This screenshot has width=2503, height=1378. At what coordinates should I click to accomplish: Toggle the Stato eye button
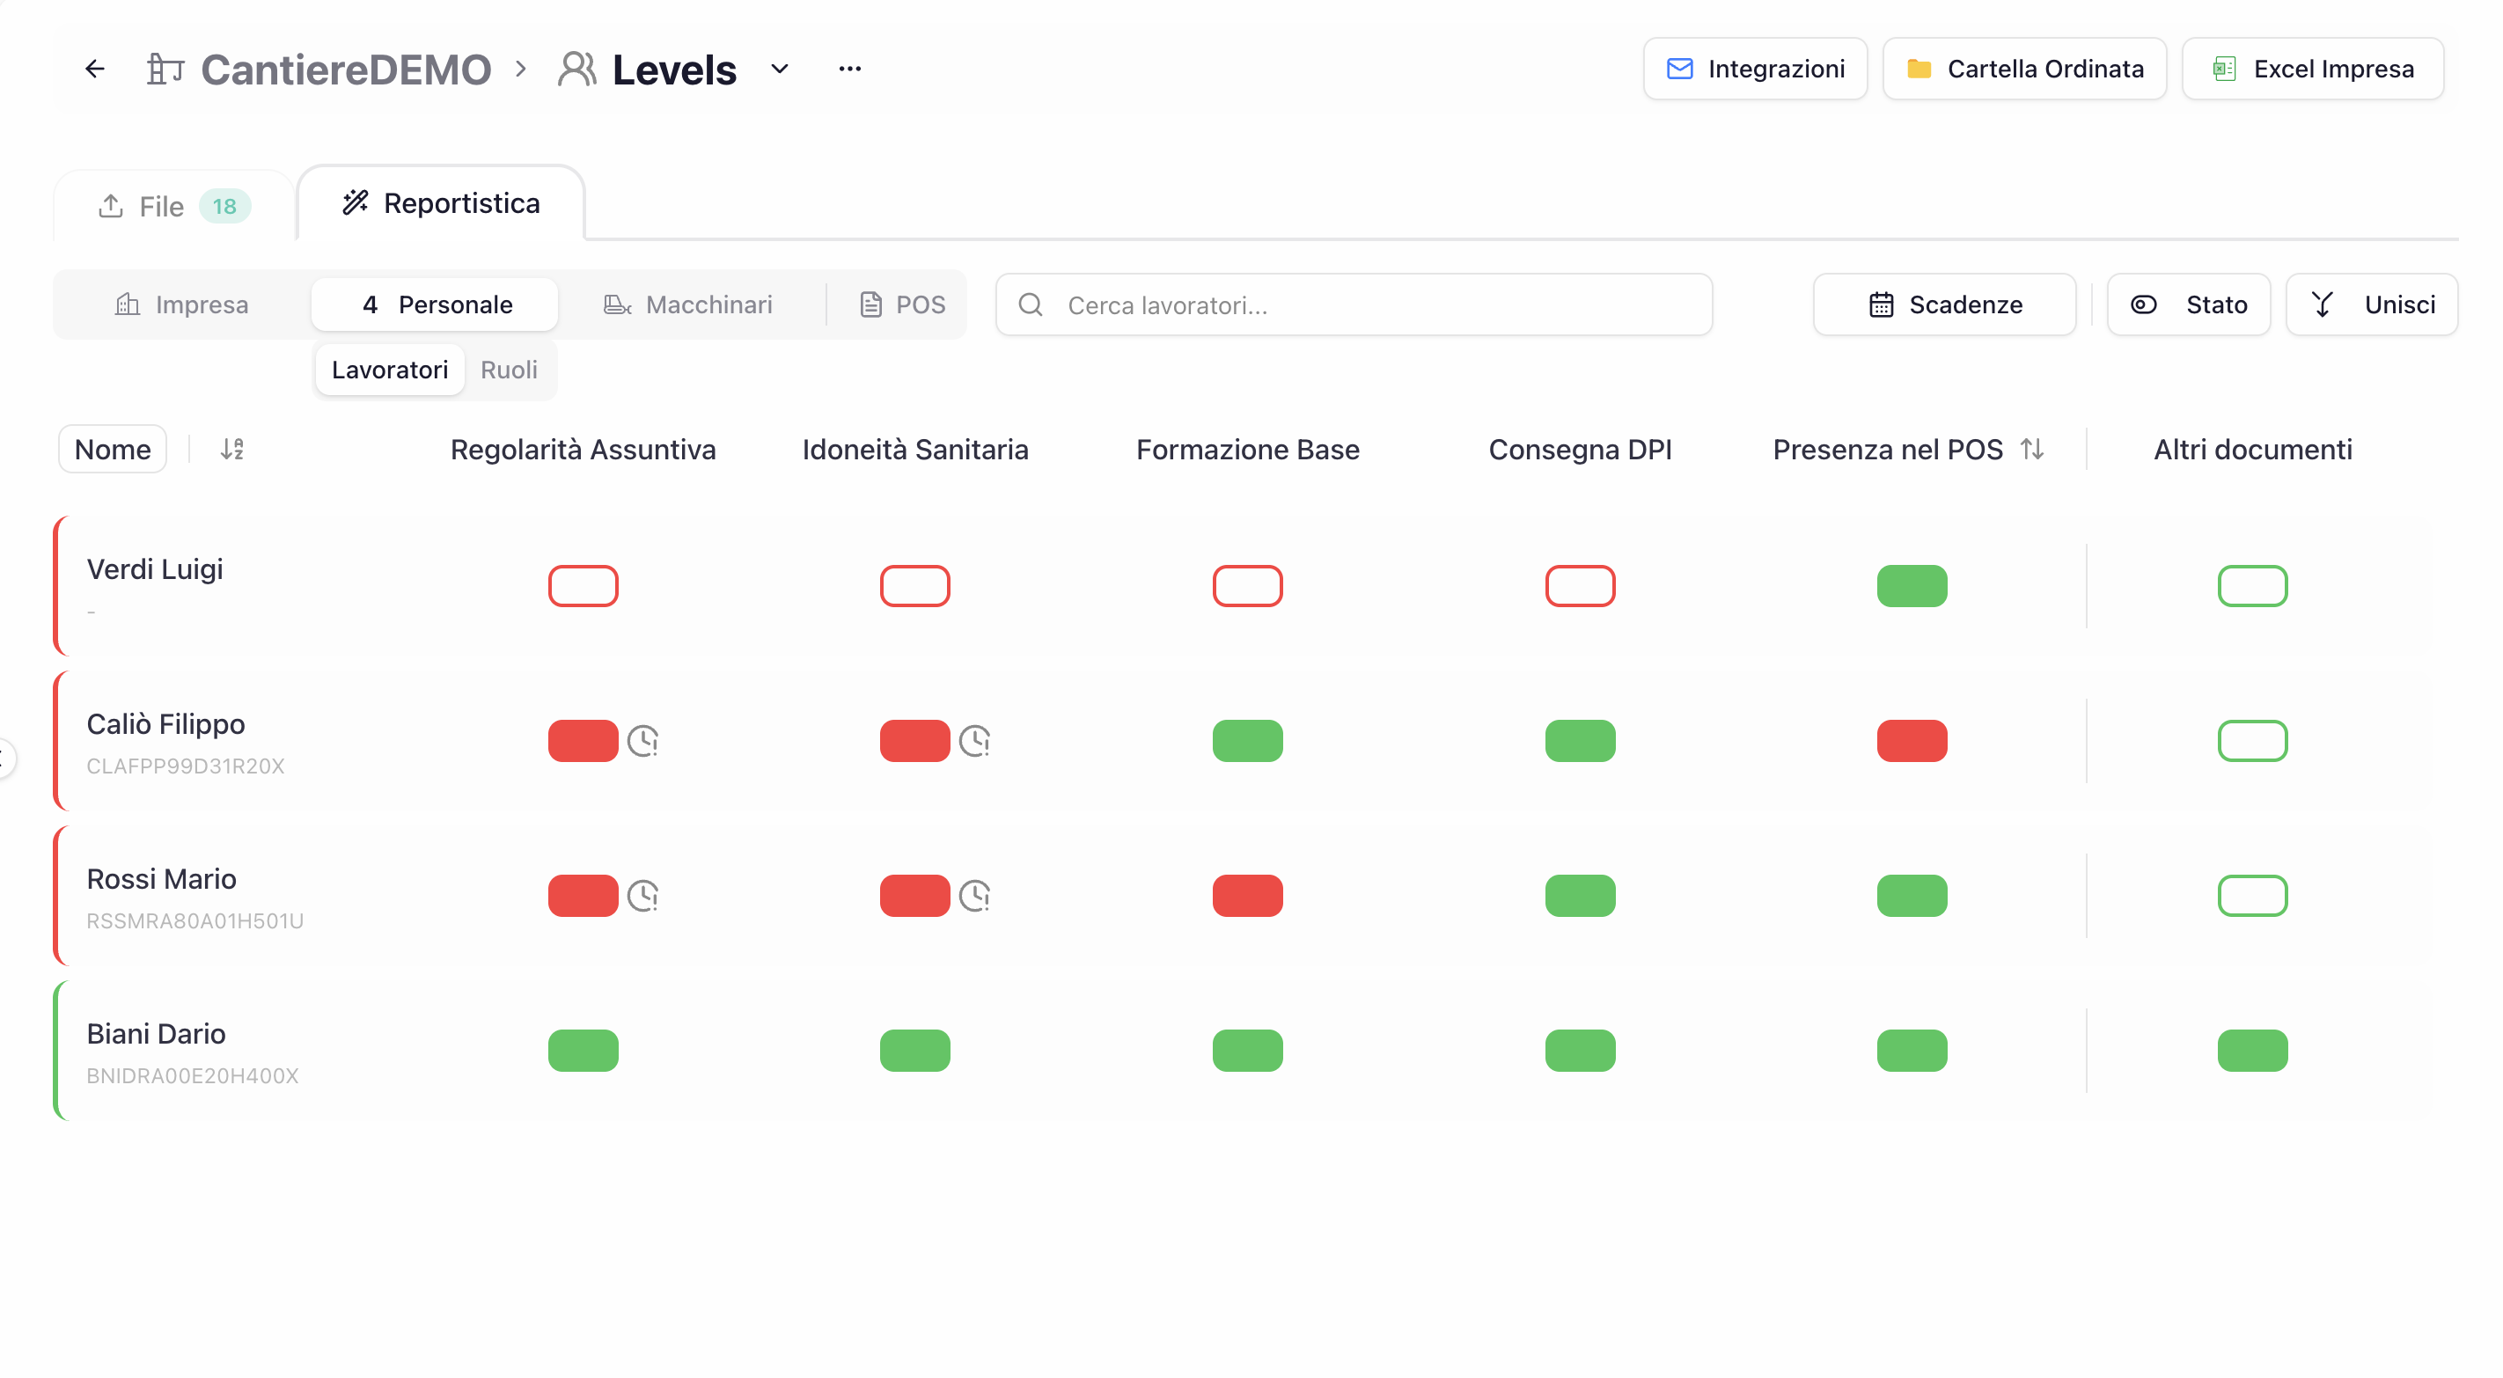coord(2188,305)
